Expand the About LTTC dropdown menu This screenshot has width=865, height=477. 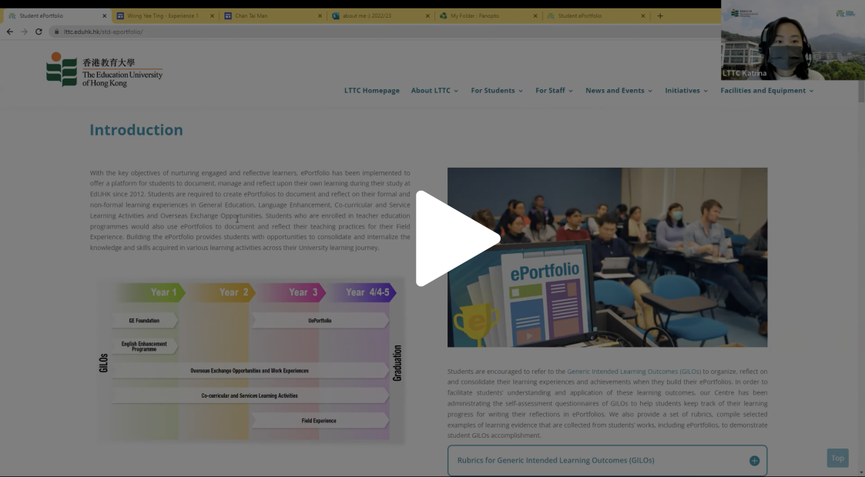[x=434, y=91]
